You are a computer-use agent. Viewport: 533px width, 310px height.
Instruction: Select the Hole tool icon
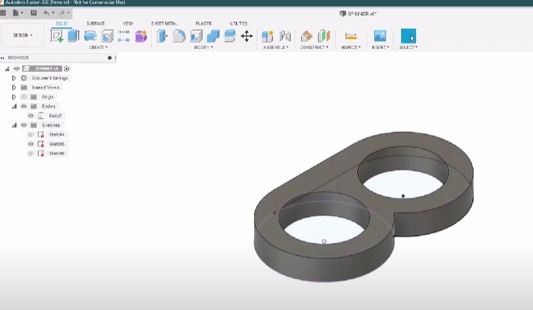pyautogui.click(x=107, y=36)
